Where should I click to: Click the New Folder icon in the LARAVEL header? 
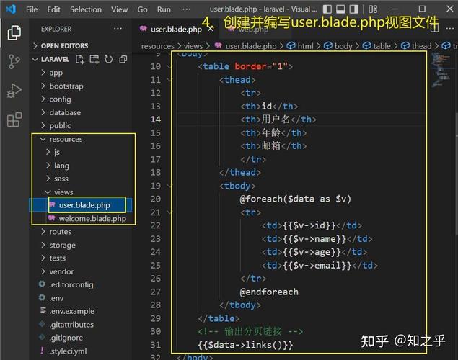pos(94,60)
